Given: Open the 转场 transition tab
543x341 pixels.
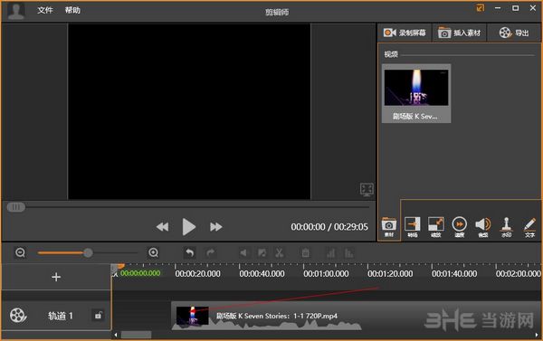Looking at the screenshot, I should pyautogui.click(x=413, y=227).
